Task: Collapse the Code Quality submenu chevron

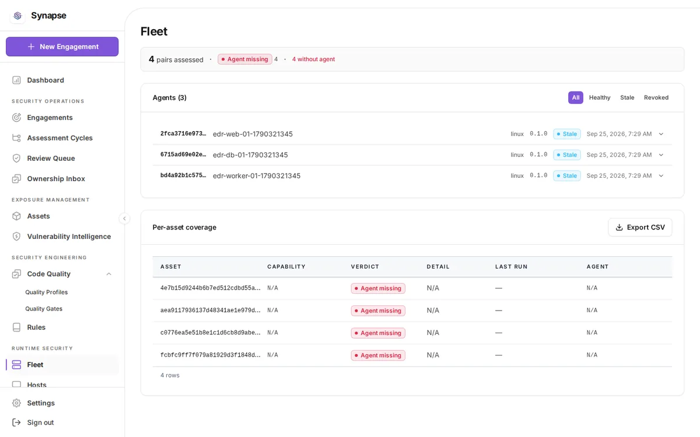Action: 108,274
